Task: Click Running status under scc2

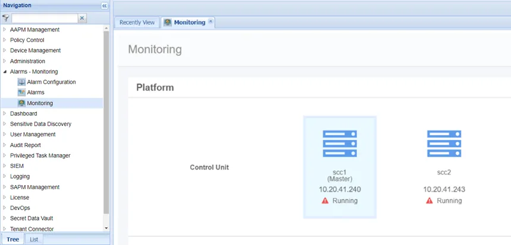Action: 449,201
